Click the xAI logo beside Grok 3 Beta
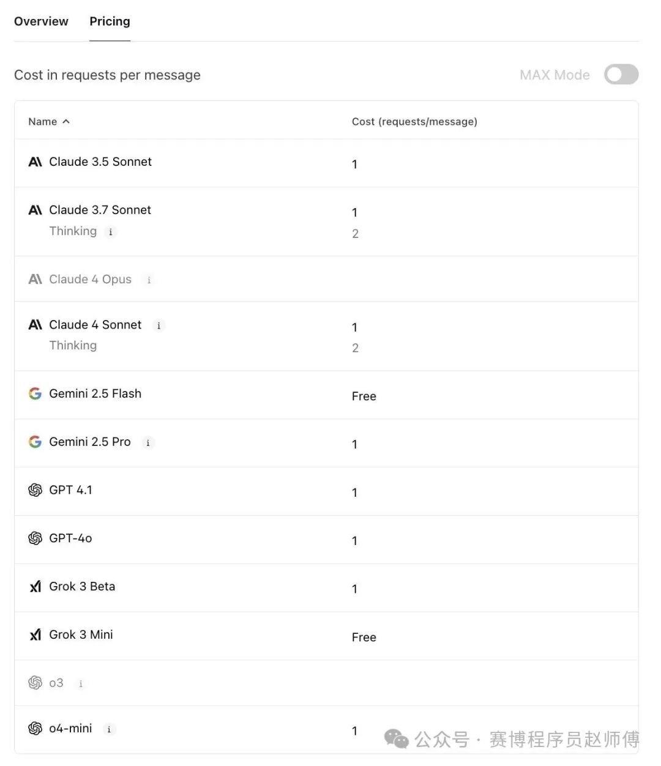Viewport: 661px width, 766px height. [x=35, y=587]
